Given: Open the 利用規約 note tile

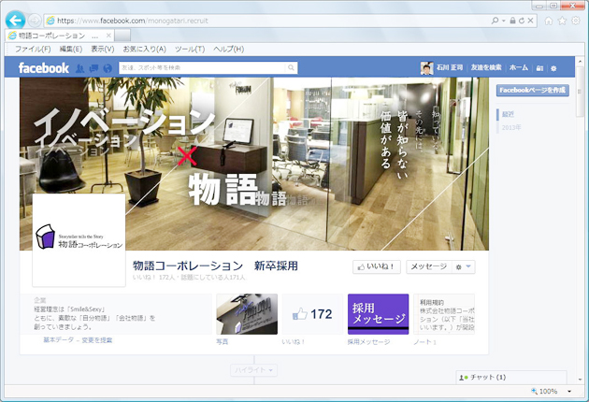Looking at the screenshot, I should coord(444,314).
